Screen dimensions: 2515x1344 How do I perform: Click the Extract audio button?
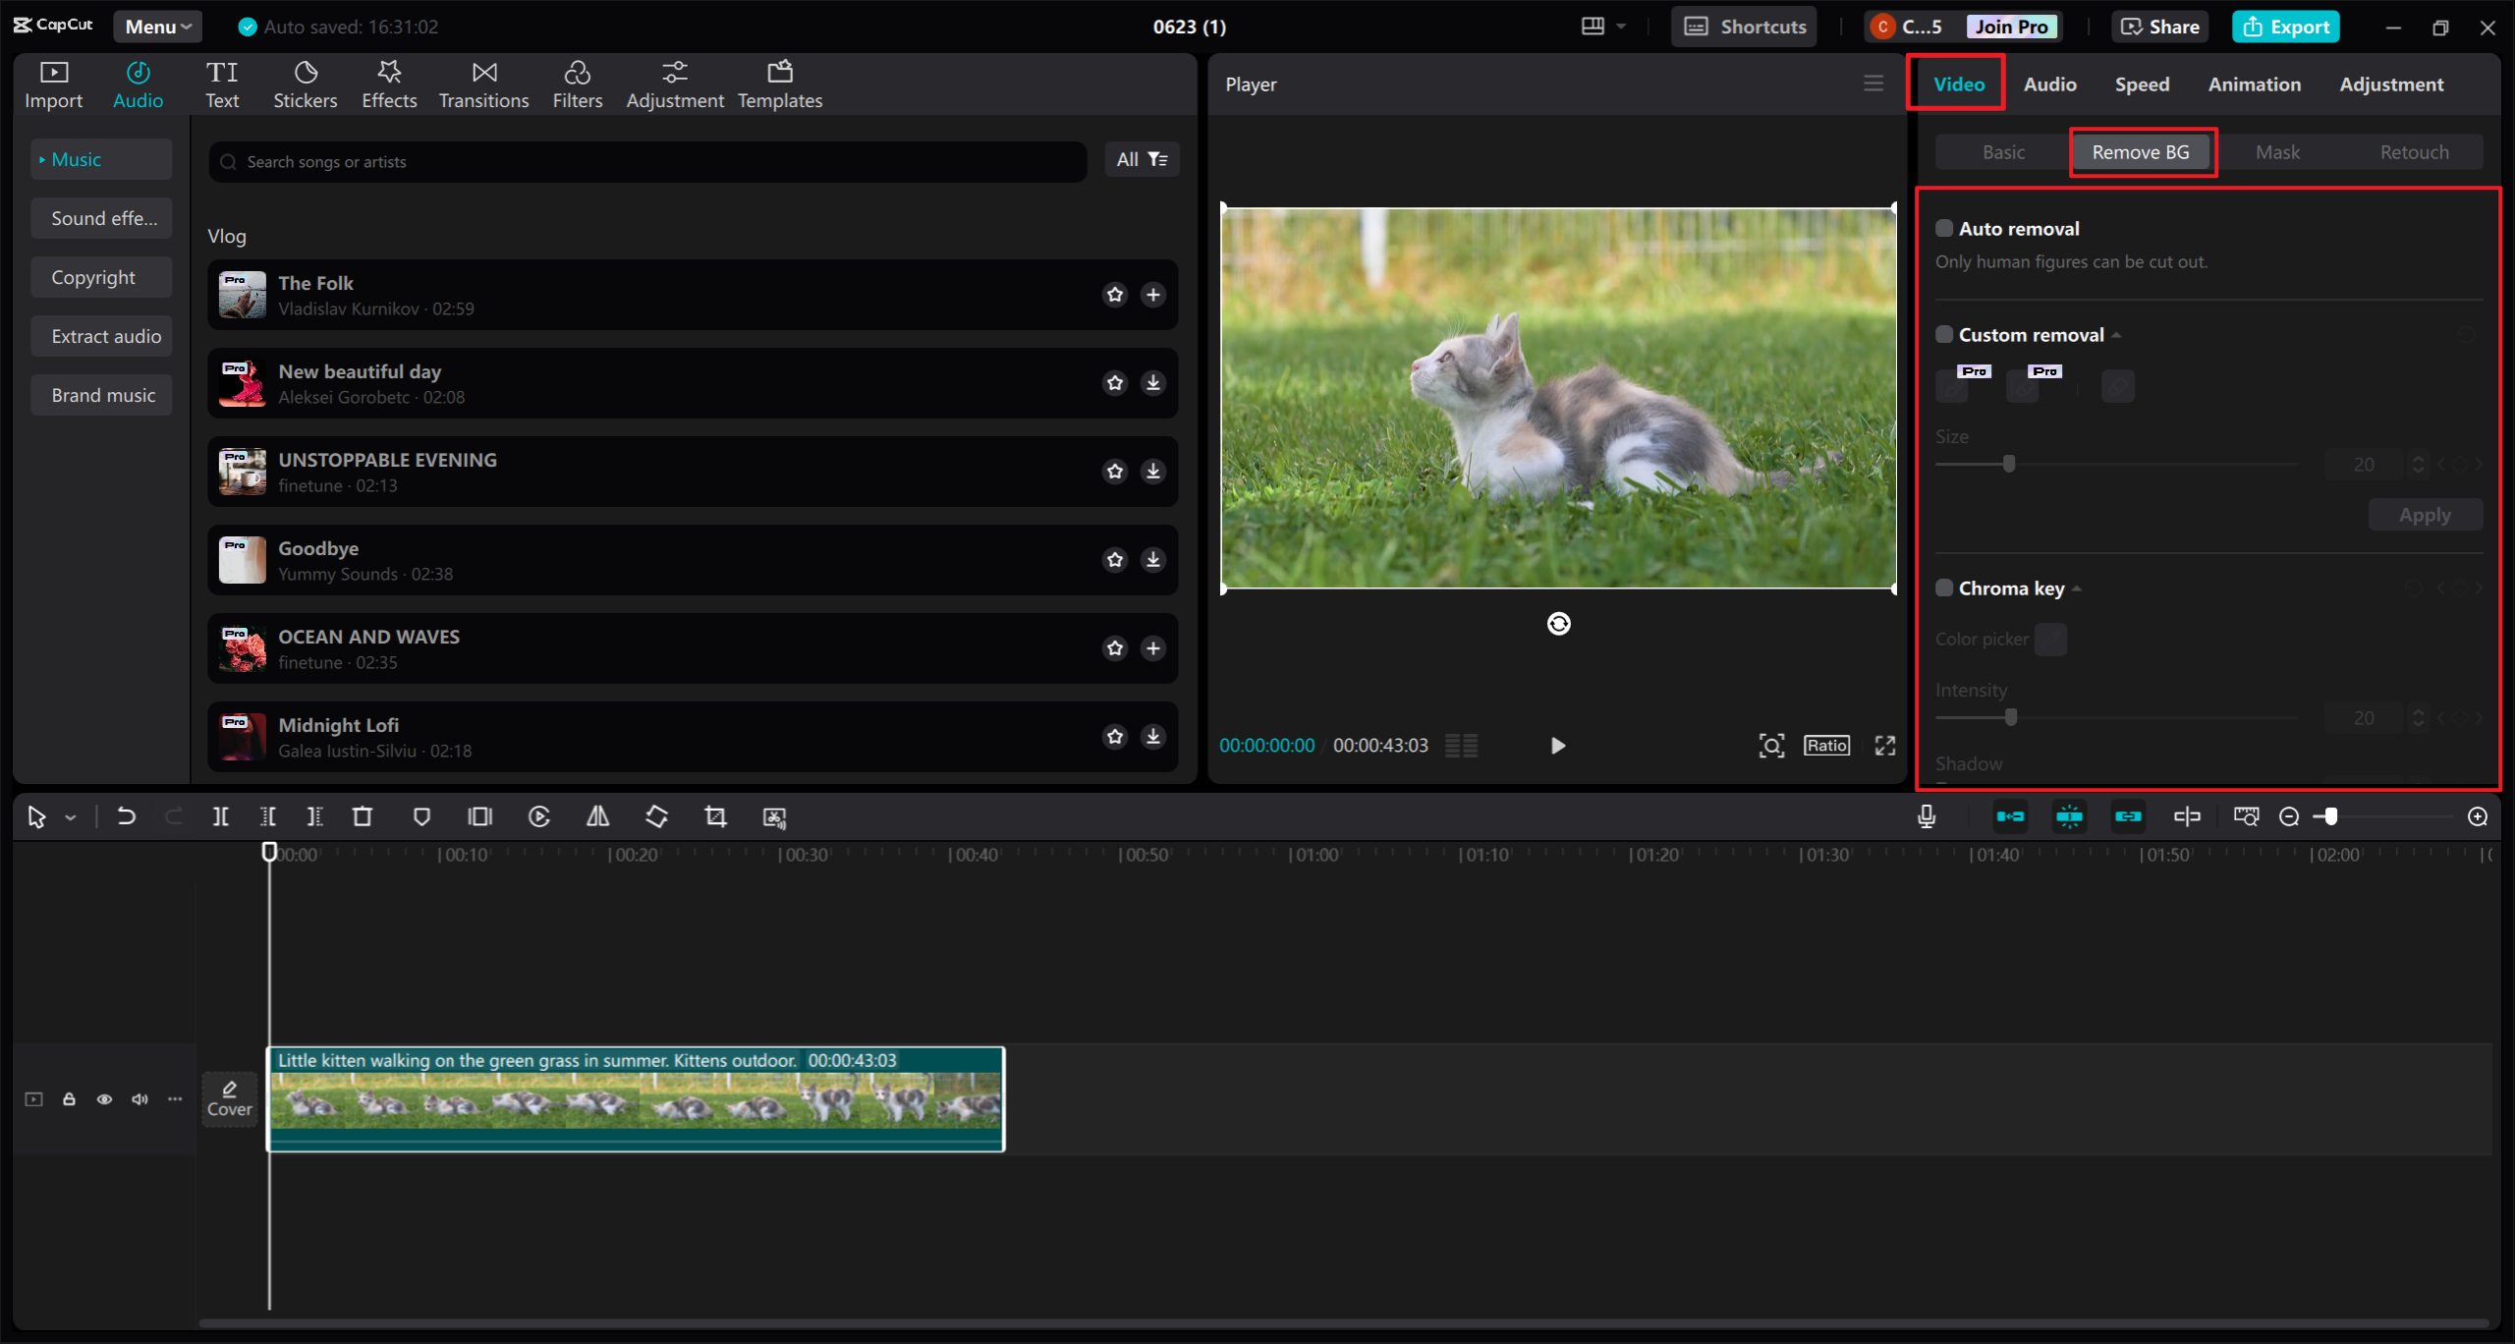point(105,336)
